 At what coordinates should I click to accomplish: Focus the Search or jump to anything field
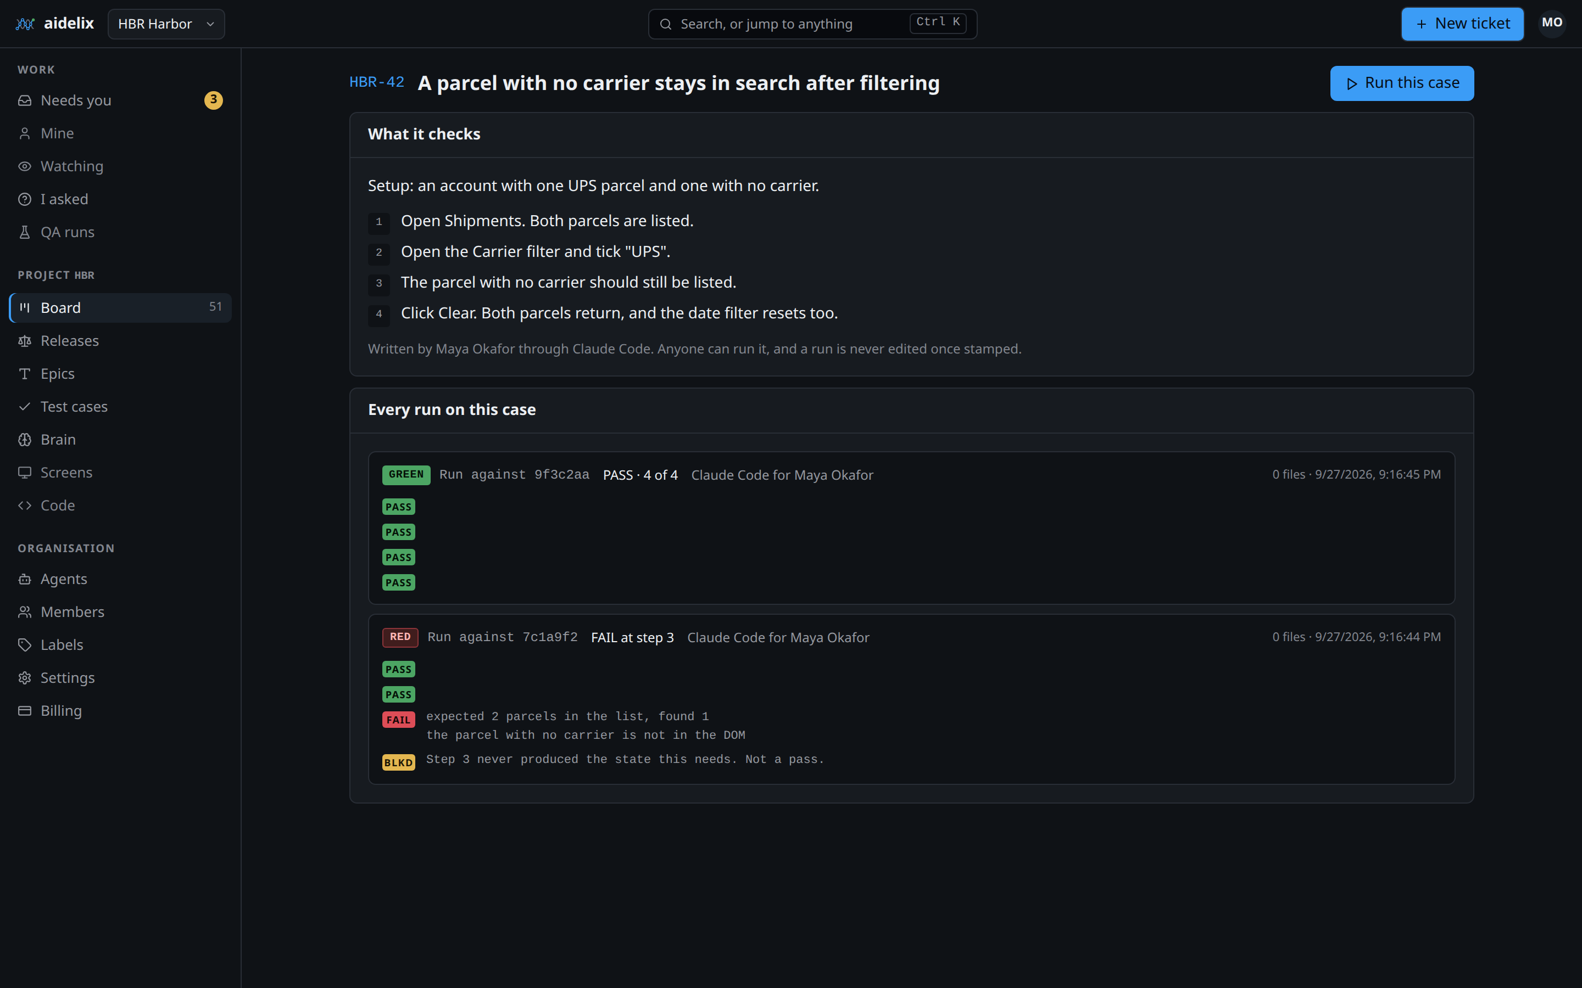[812, 24]
